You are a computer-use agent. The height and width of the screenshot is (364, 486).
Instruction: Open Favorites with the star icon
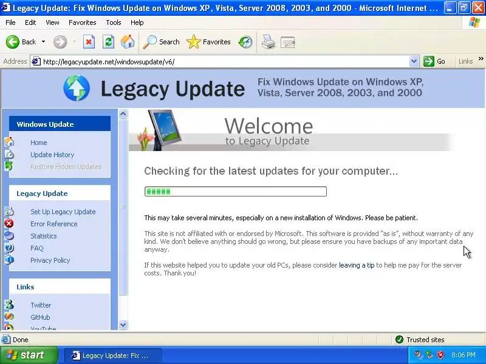tap(194, 42)
